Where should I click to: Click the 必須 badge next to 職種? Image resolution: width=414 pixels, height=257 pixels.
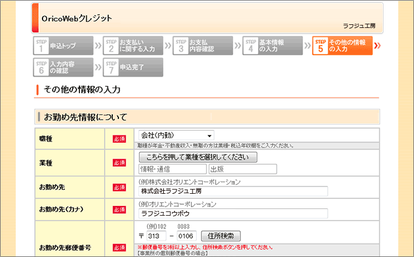119,139
